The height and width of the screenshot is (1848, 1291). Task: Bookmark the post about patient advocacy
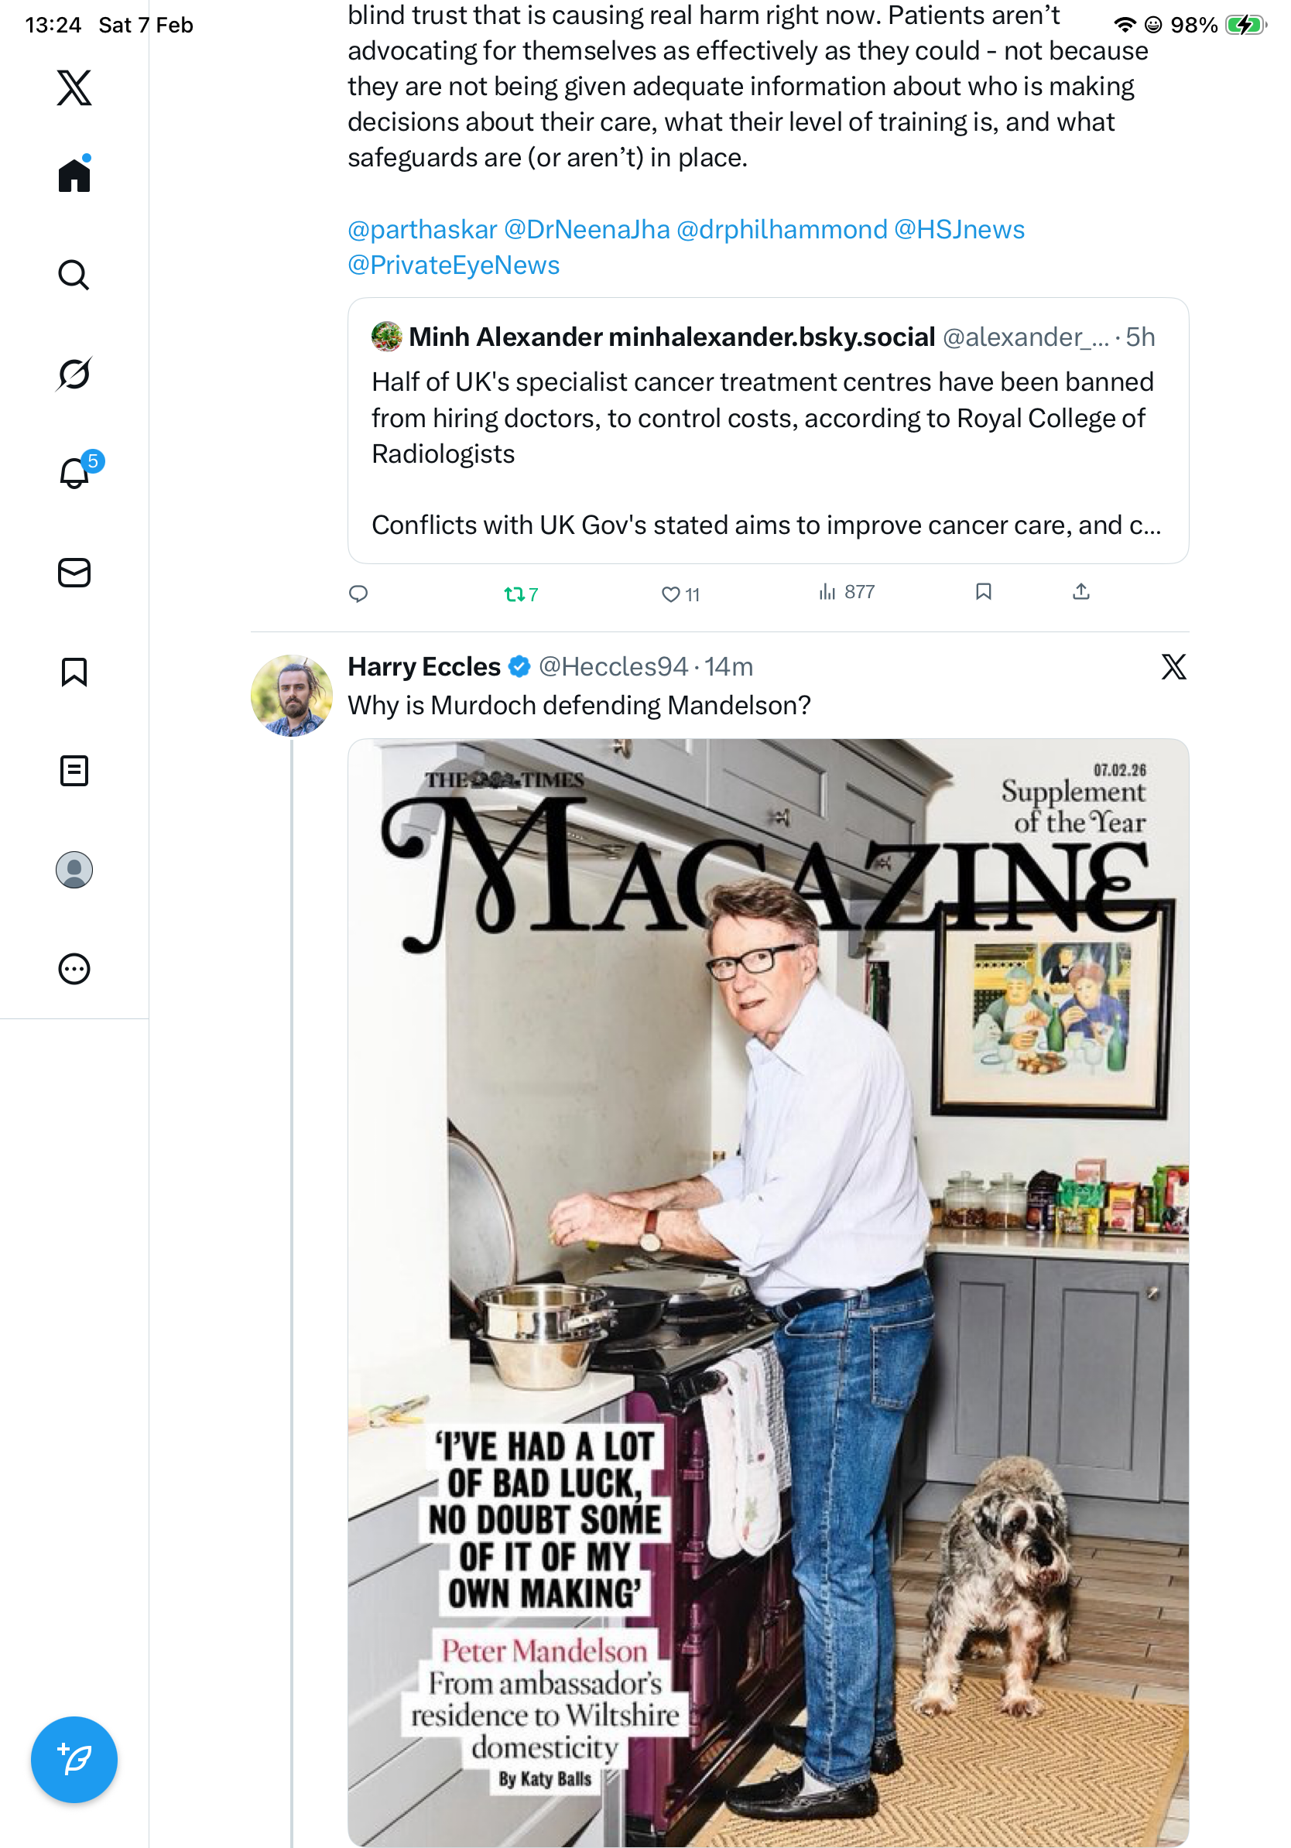[x=983, y=592]
